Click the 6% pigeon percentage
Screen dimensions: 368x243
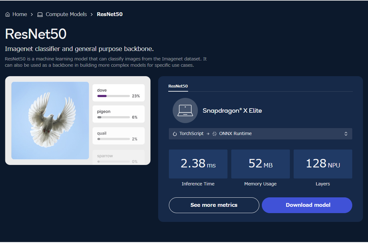tap(135, 117)
